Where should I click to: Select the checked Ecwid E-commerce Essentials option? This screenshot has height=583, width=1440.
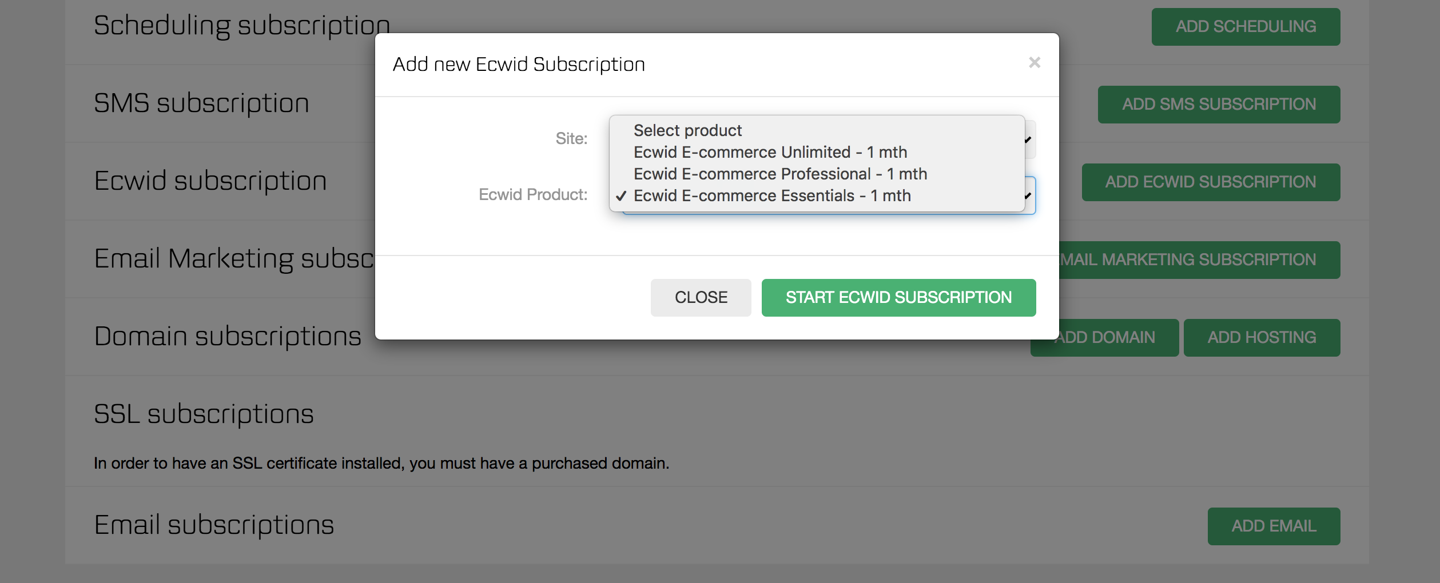pos(772,196)
